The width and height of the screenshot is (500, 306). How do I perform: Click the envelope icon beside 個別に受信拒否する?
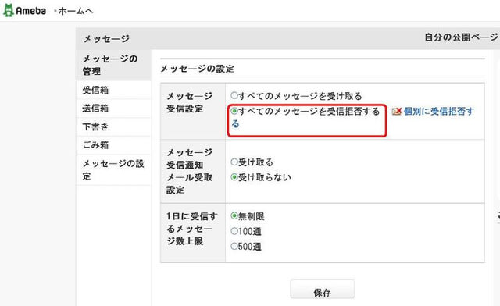tap(397, 112)
